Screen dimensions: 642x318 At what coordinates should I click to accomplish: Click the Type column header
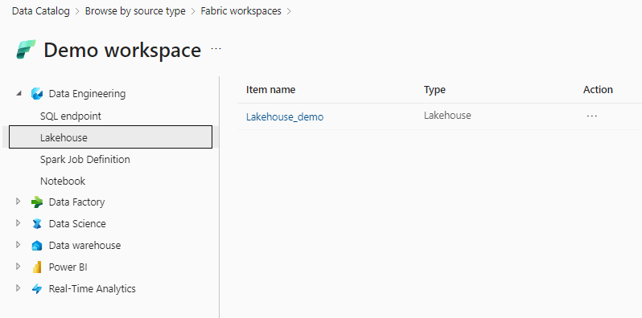click(x=434, y=89)
